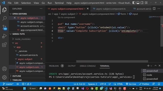
Task: Close the async-subject.component.html tab
Action: pos(88,9)
